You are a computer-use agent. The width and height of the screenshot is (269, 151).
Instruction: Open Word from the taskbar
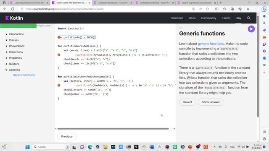[x=152, y=147]
